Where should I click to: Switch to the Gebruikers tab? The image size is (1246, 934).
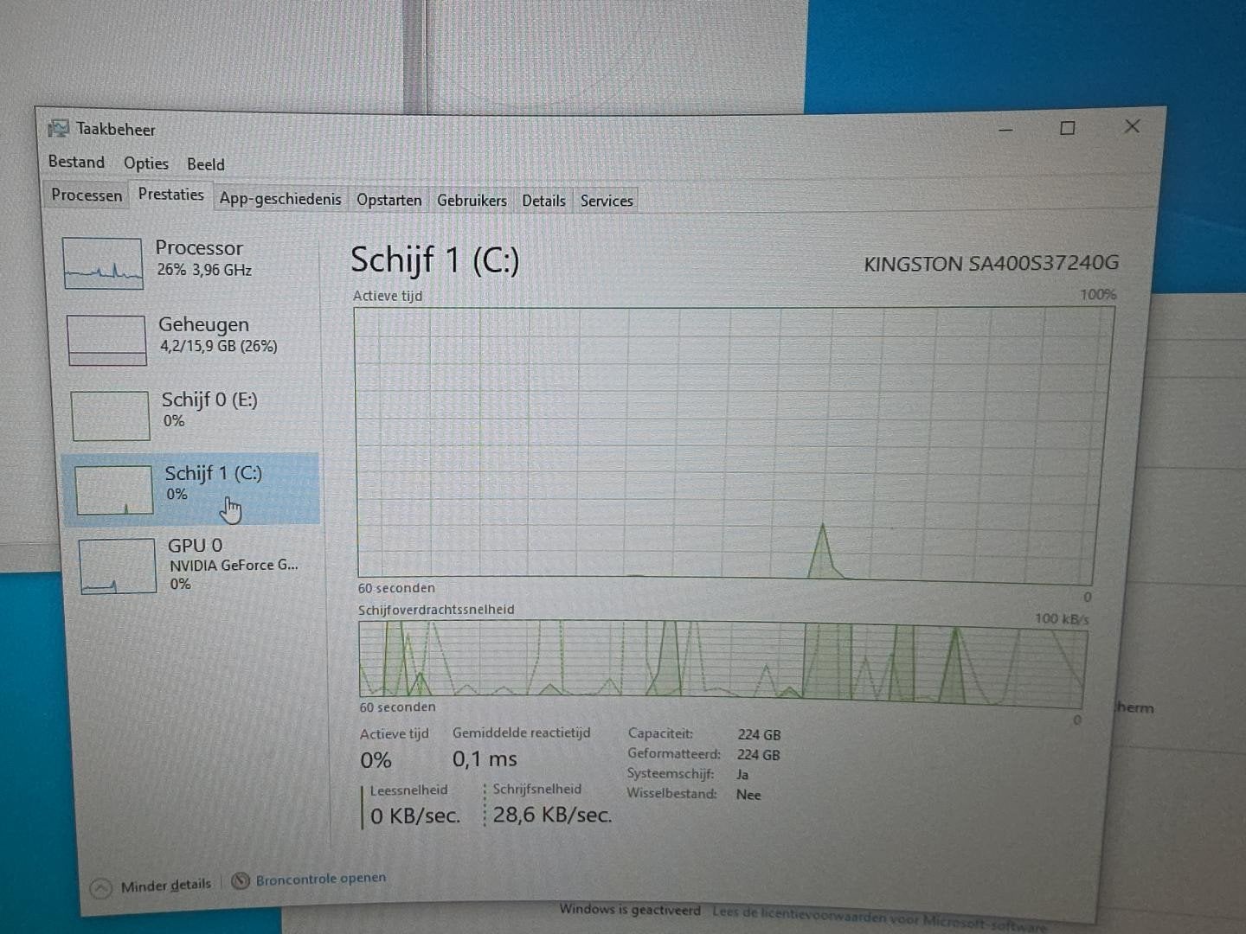[472, 201]
